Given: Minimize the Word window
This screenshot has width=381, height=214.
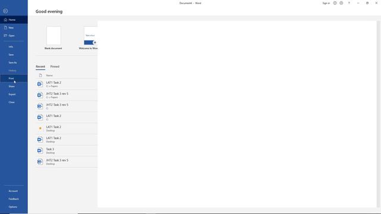Looking at the screenshot, I should pos(358,3).
